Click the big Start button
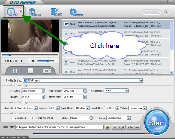The height and width of the screenshot is (139, 175). coord(157,123)
